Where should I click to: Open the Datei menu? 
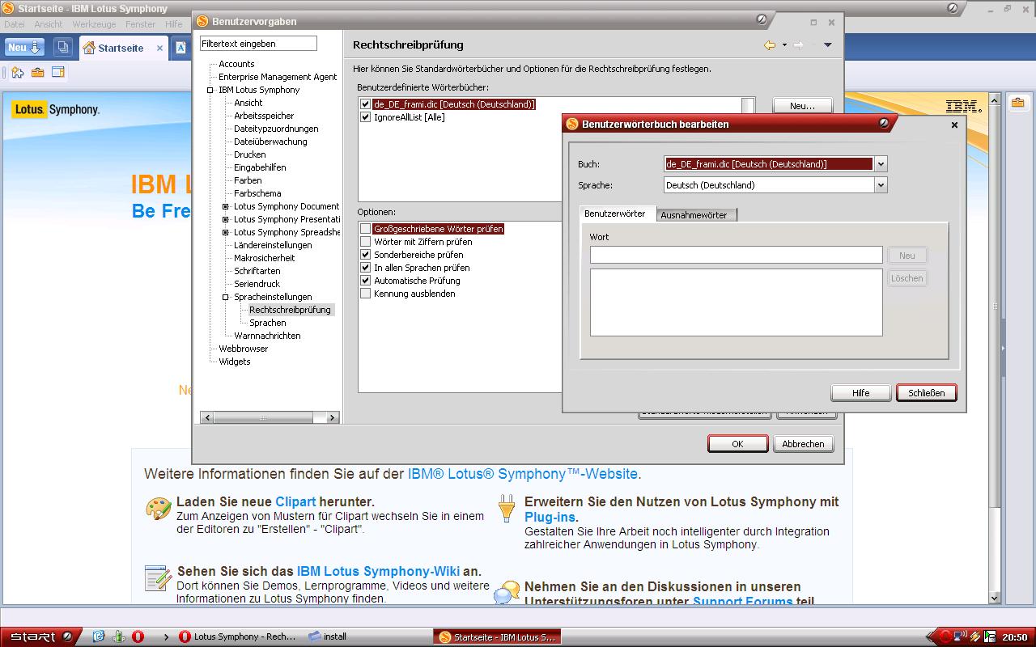[15, 24]
